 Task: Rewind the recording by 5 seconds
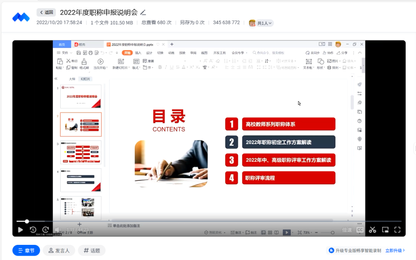[x=33, y=230]
